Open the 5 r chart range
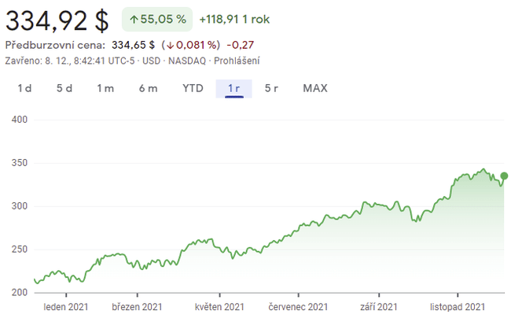 (x=271, y=88)
